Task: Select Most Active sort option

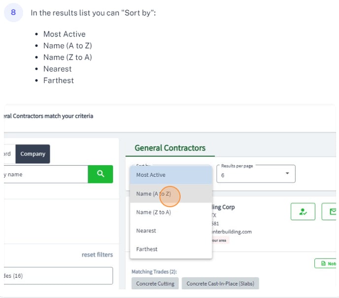Action: point(171,175)
